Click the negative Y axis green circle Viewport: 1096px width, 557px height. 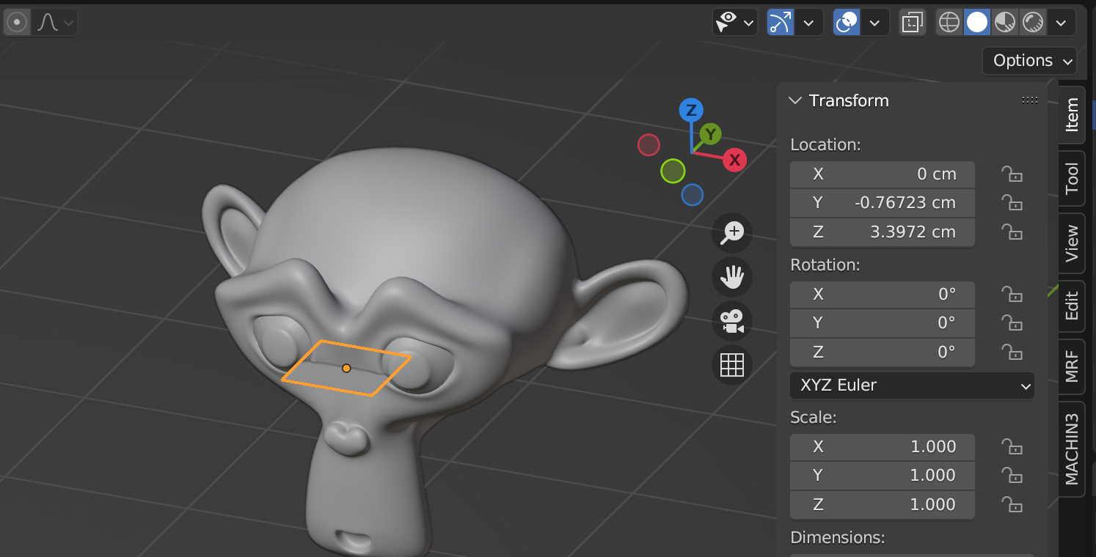pyautogui.click(x=673, y=171)
